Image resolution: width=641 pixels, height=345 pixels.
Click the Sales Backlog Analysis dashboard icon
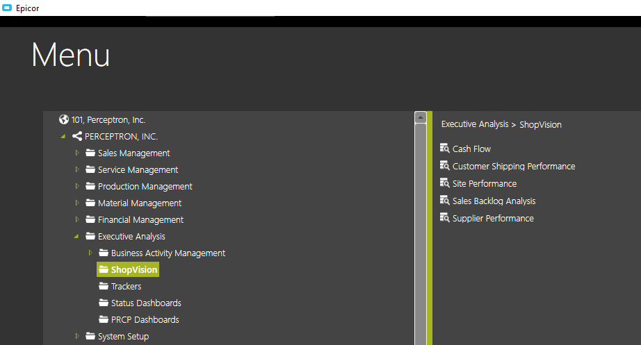pos(444,201)
